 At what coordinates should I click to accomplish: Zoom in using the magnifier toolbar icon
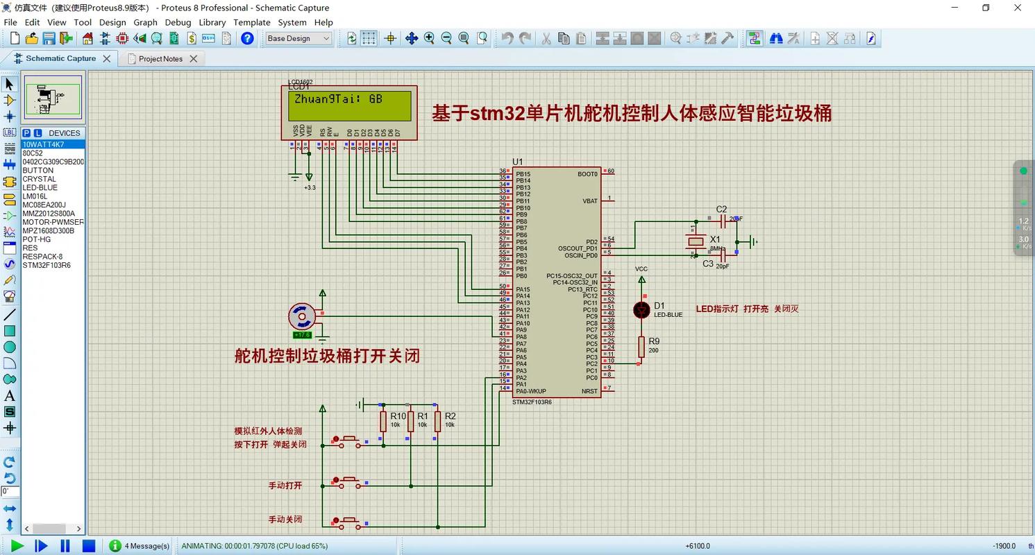(x=428, y=38)
